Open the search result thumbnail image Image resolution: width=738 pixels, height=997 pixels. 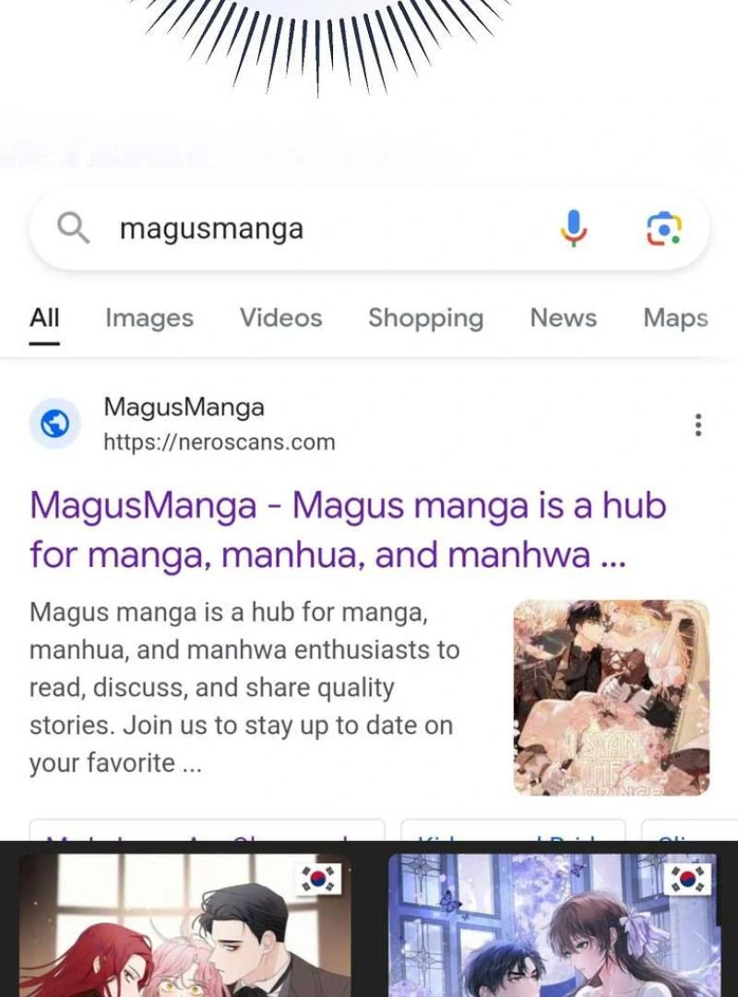point(612,698)
